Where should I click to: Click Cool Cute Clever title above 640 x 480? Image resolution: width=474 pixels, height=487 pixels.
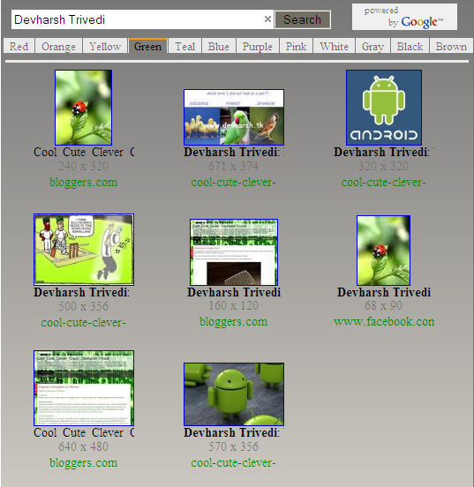point(84,432)
